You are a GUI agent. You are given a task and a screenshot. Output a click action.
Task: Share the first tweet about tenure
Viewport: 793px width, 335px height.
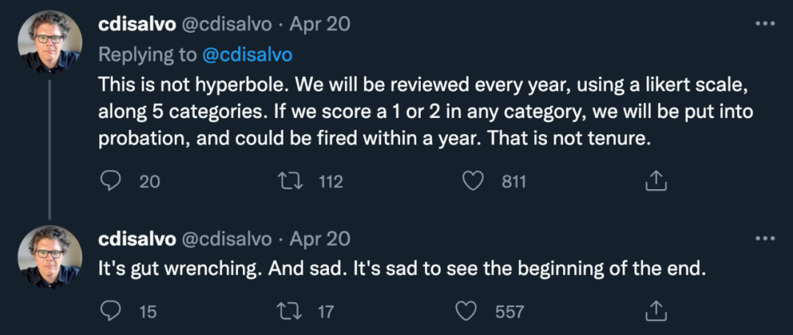click(655, 181)
